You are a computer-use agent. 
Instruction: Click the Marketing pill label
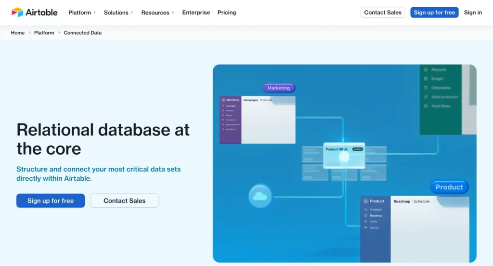[279, 88]
